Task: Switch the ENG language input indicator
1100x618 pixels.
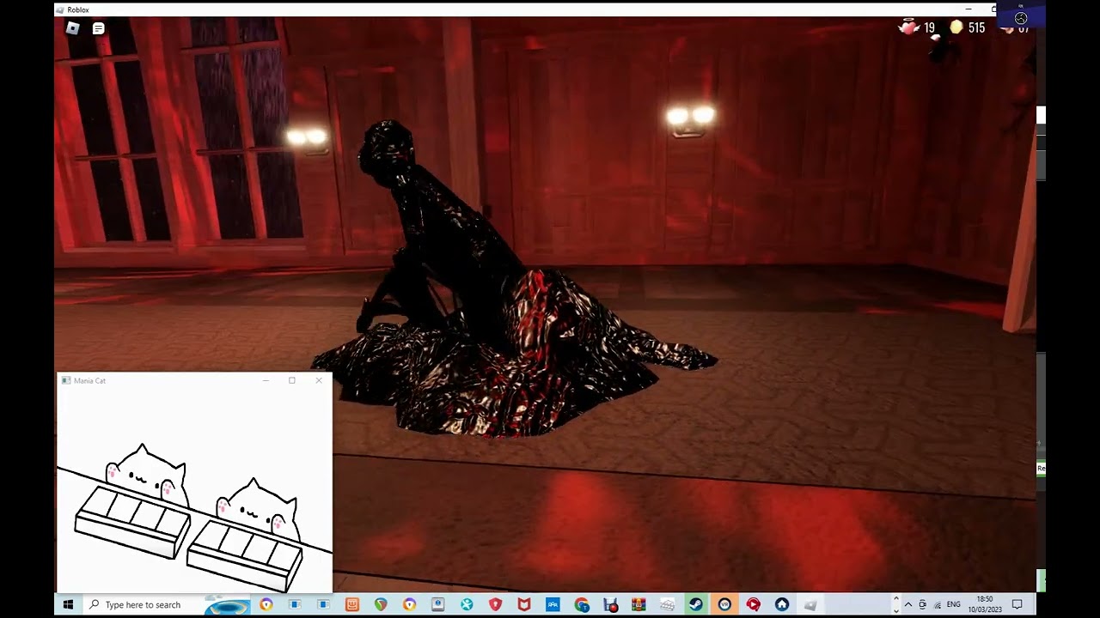Action: coord(953,604)
